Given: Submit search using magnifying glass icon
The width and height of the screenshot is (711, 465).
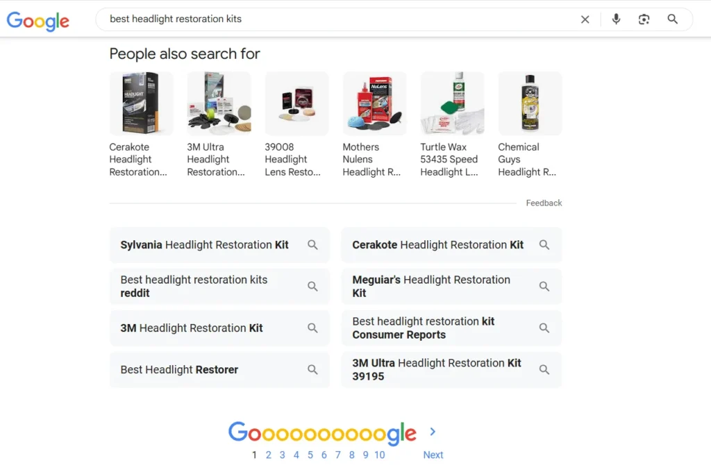Looking at the screenshot, I should pyautogui.click(x=672, y=19).
